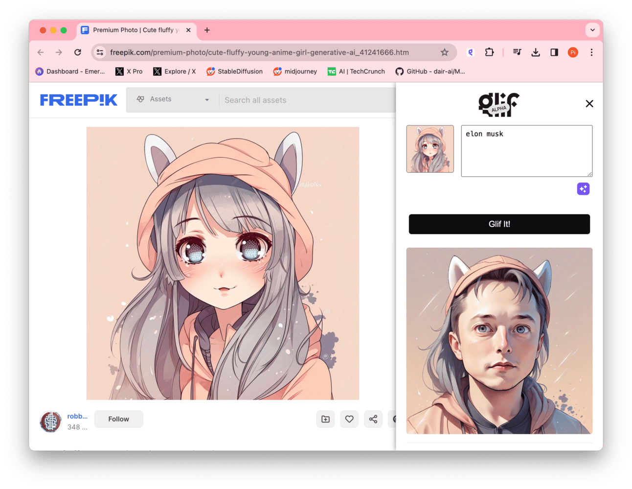The height and width of the screenshot is (489, 632).
Task: Open the Dashboard - Emer... bookmark
Action: click(x=70, y=71)
